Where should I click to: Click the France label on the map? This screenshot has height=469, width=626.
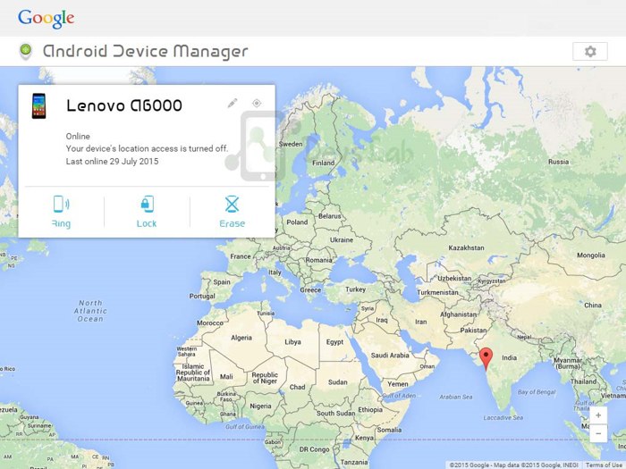(240, 256)
